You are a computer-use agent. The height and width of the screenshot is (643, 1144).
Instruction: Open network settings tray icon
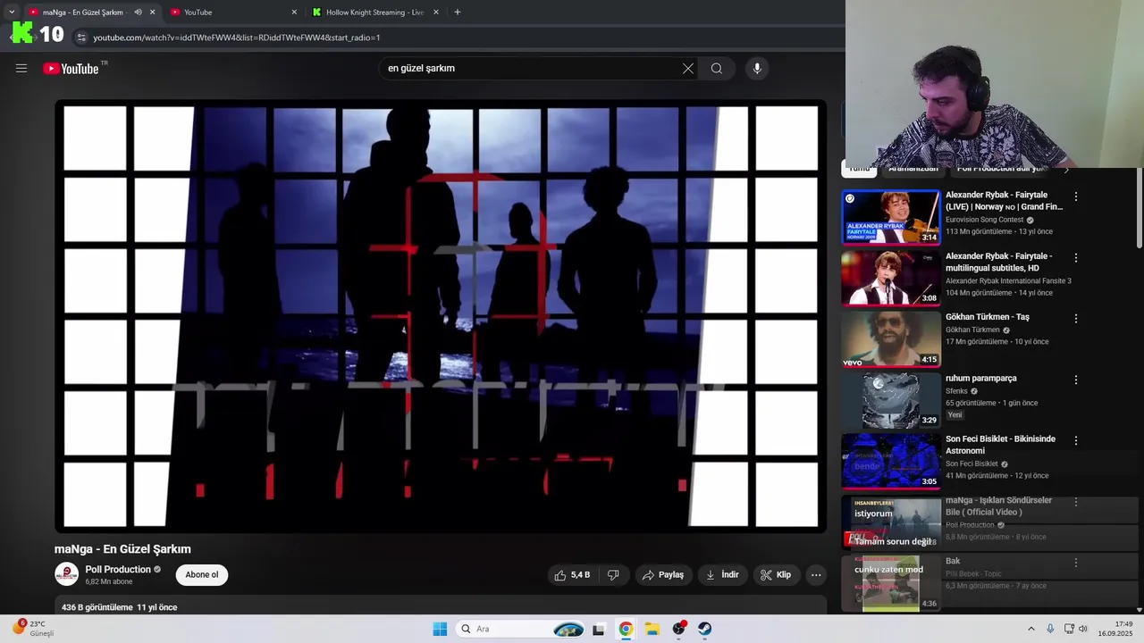pos(1069,629)
